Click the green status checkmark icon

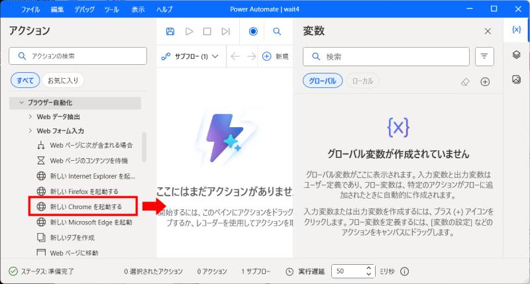pyautogui.click(x=13, y=271)
